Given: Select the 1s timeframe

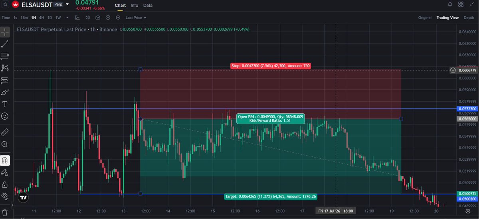Looking at the screenshot, I should coord(15,18).
